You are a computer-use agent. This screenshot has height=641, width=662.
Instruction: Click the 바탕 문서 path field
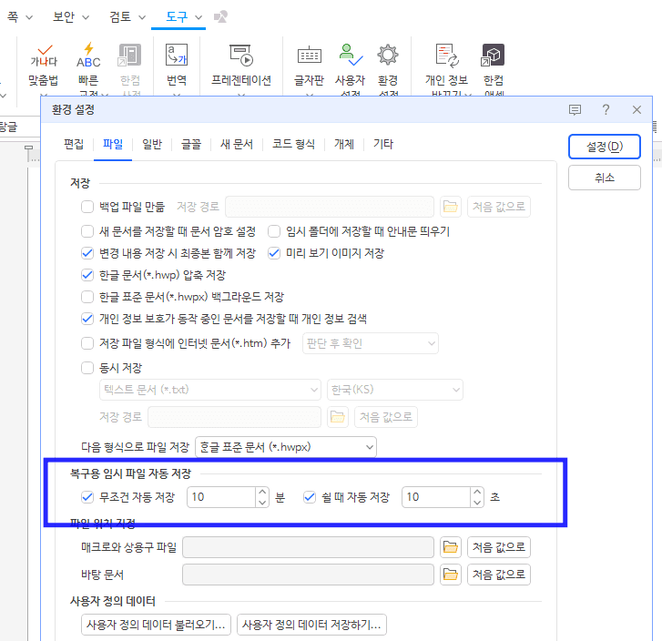[x=308, y=575]
